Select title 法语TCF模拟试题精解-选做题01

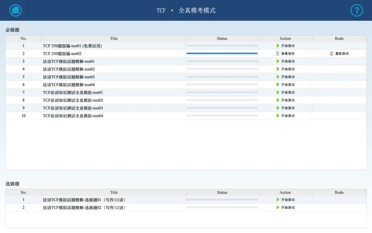[84, 200]
